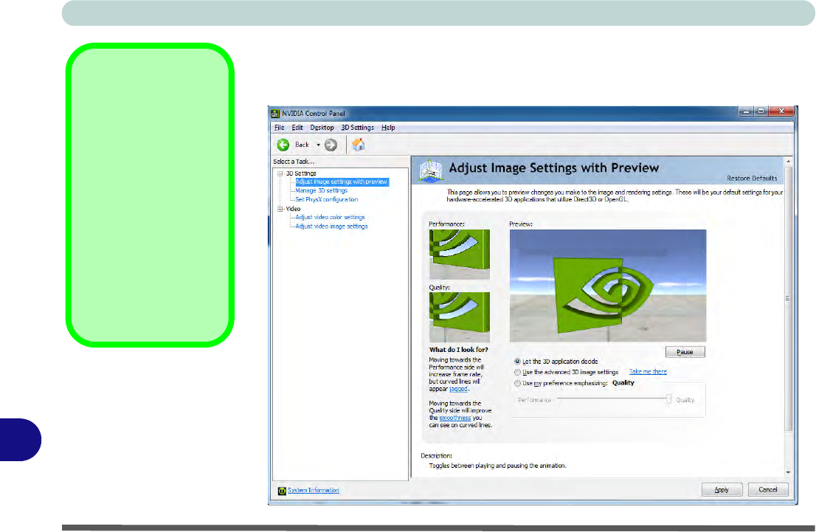The image size is (816, 532).
Task: Select Adjust video color settings
Action: coord(330,217)
